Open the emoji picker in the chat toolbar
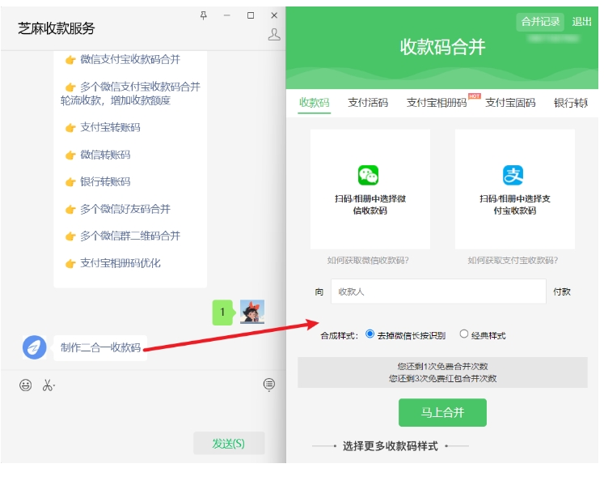 (x=25, y=385)
